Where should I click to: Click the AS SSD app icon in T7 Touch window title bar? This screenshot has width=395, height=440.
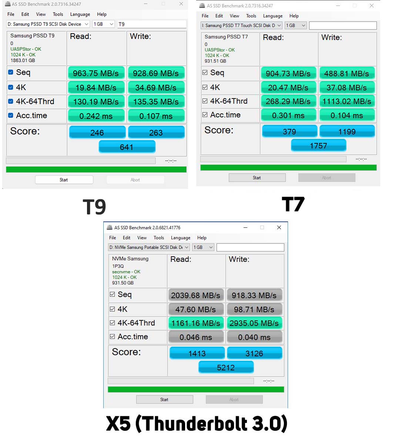[202, 6]
